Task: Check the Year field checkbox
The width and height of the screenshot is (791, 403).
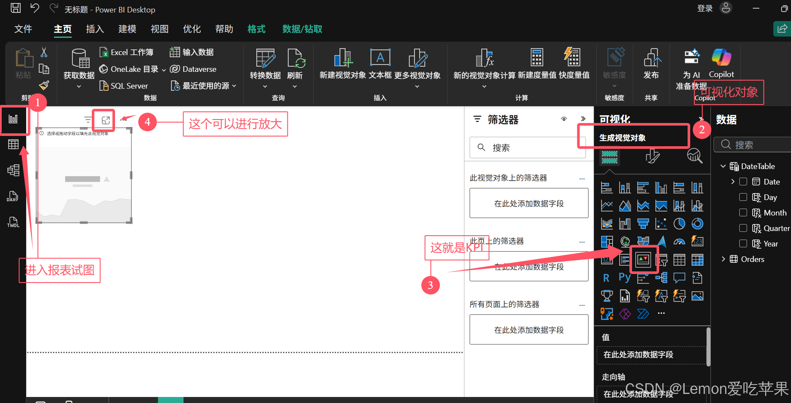Action: pos(743,243)
